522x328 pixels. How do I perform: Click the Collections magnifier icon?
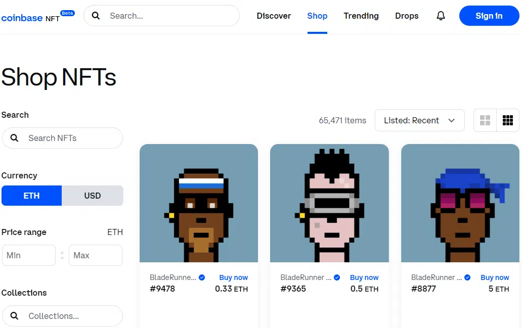pyautogui.click(x=14, y=316)
